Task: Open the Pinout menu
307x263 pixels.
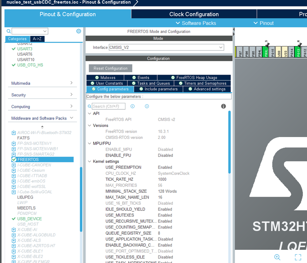Action: (x=264, y=23)
